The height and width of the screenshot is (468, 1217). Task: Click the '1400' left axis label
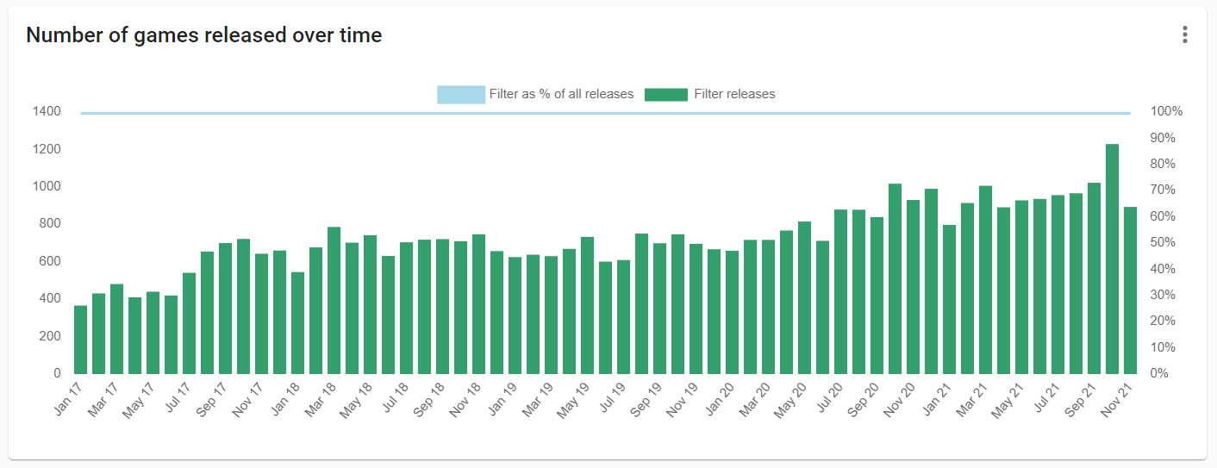(47, 112)
